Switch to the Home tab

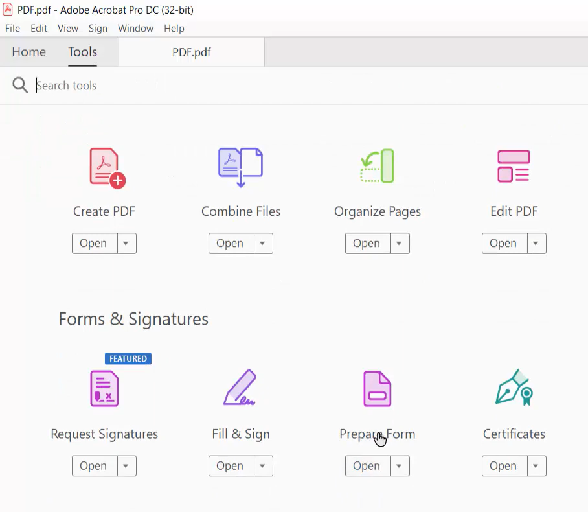tap(29, 52)
